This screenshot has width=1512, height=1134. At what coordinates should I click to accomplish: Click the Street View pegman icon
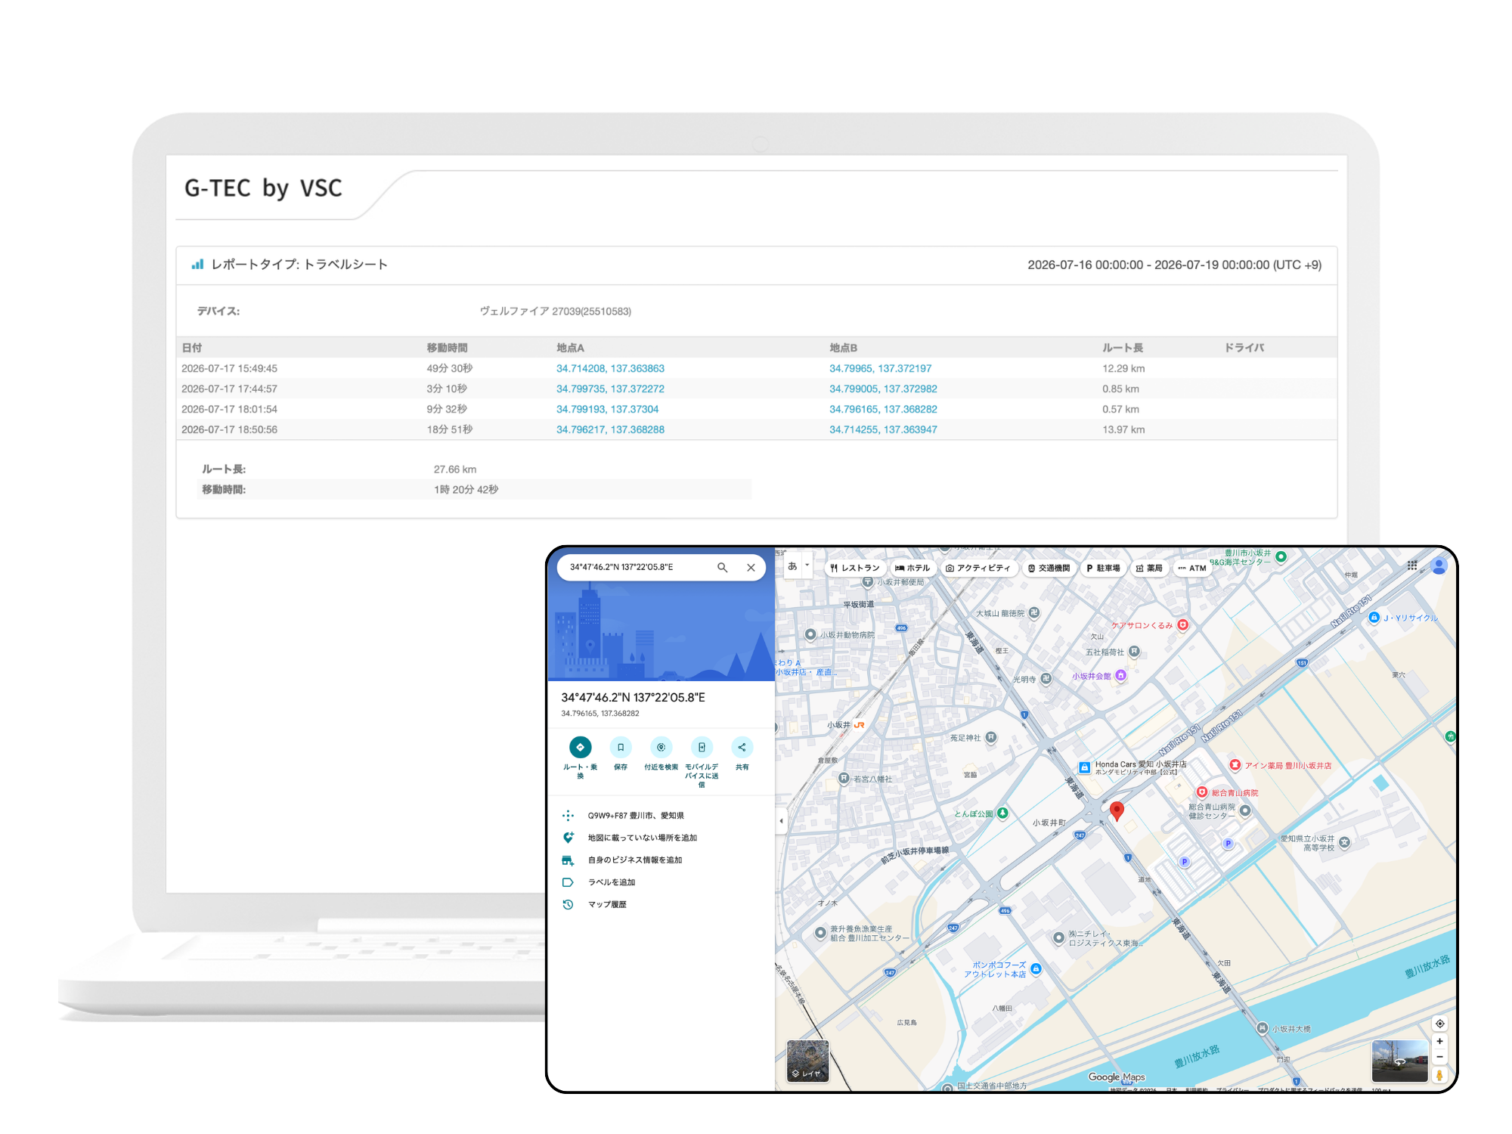pyautogui.click(x=1440, y=1075)
